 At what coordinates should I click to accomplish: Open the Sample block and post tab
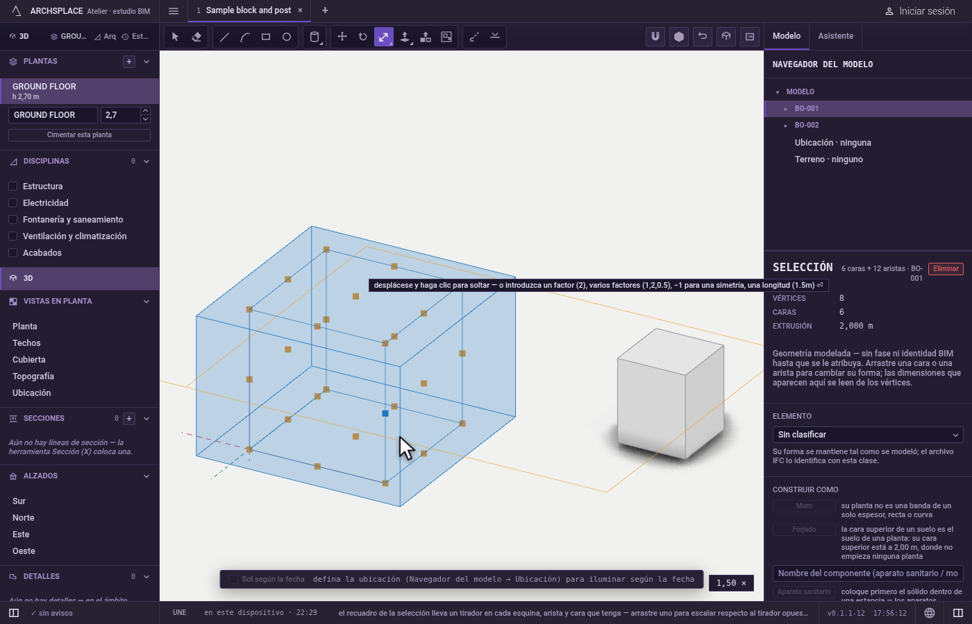[249, 10]
